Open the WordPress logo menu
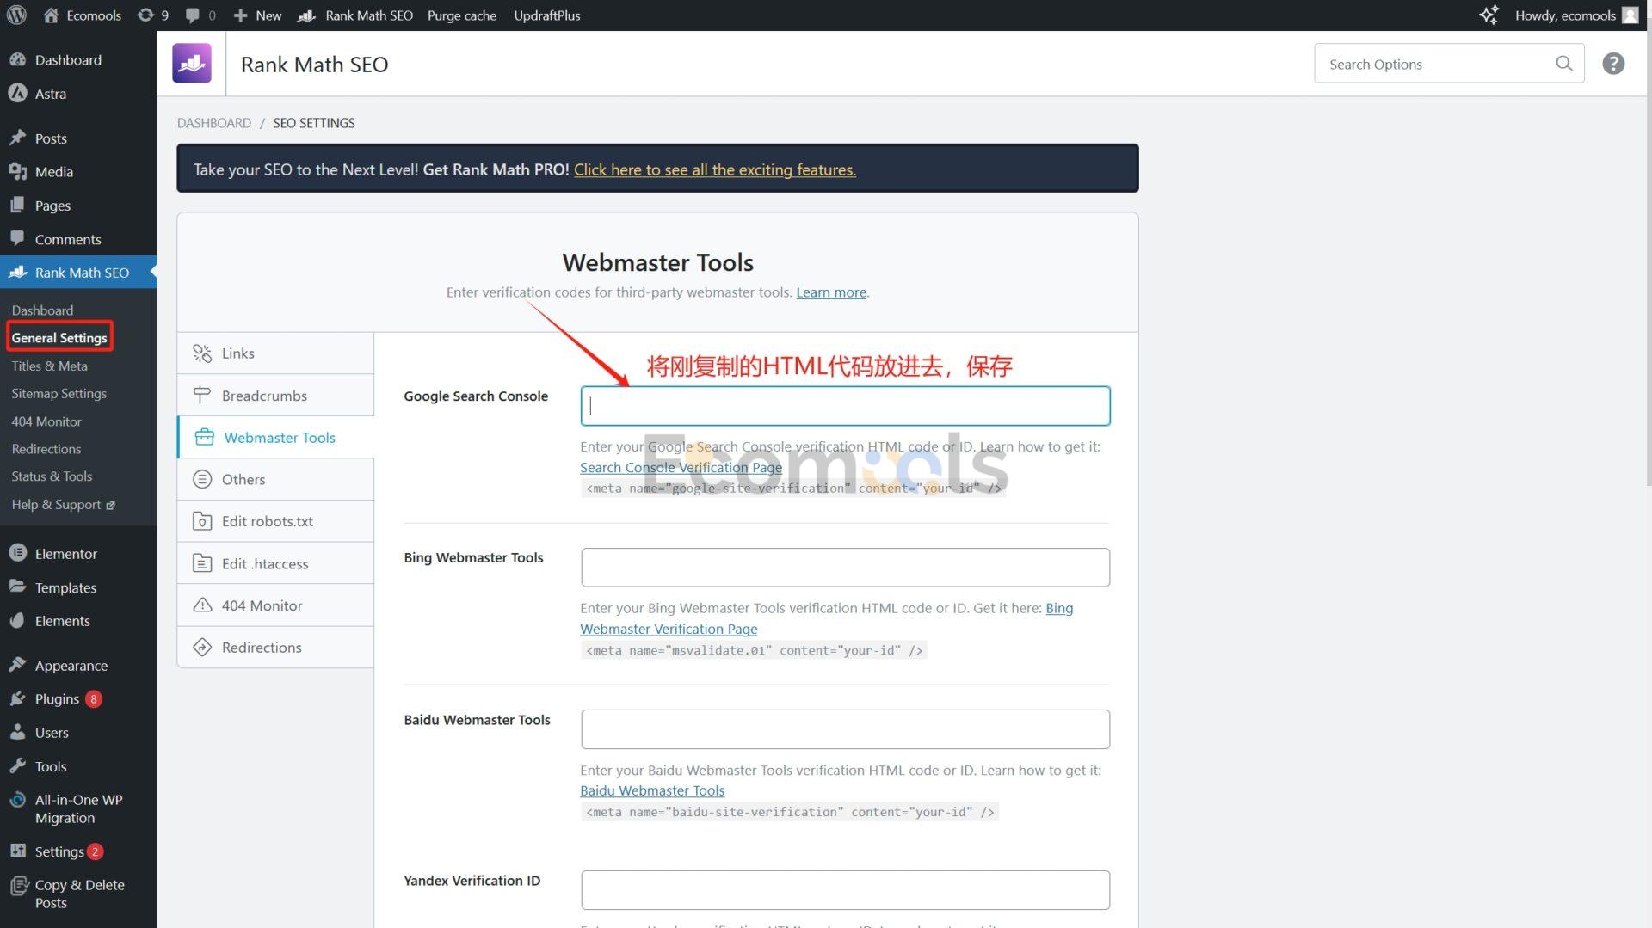The image size is (1652, 928). pos(16,15)
